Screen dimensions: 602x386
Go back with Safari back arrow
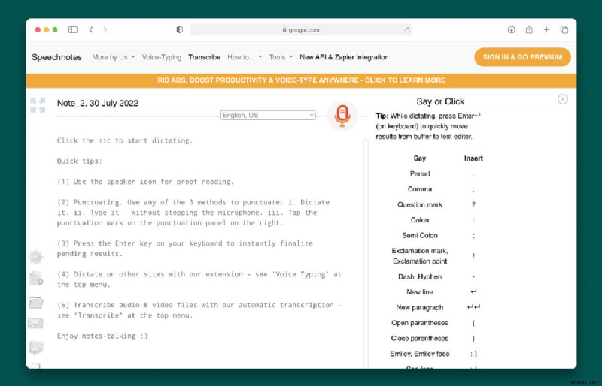91,29
